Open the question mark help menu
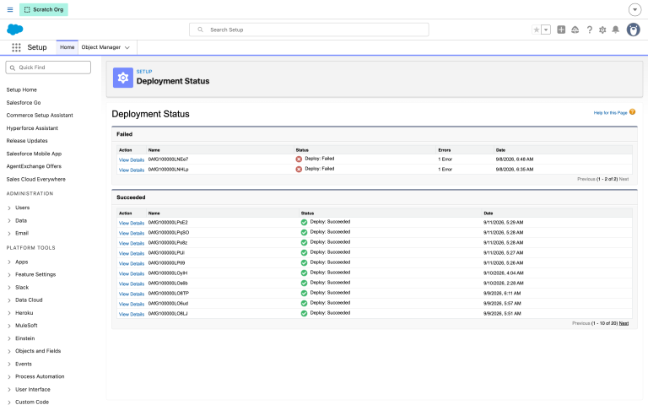 589,30
